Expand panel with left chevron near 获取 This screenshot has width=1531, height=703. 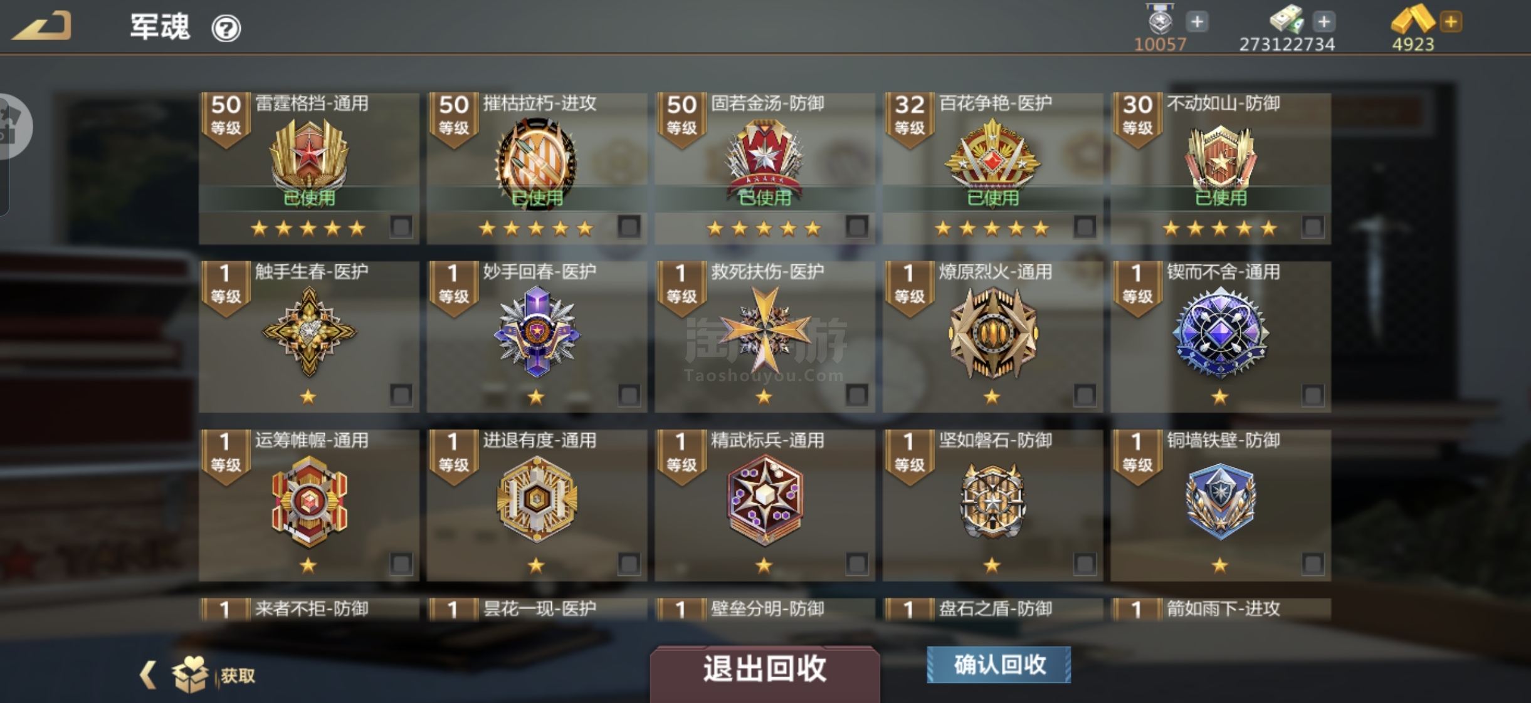[x=148, y=675]
